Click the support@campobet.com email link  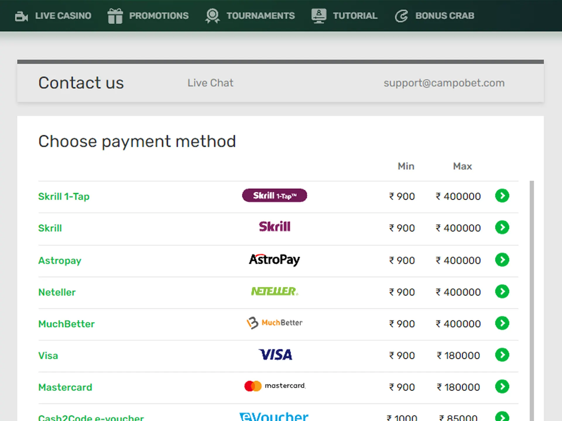point(444,83)
